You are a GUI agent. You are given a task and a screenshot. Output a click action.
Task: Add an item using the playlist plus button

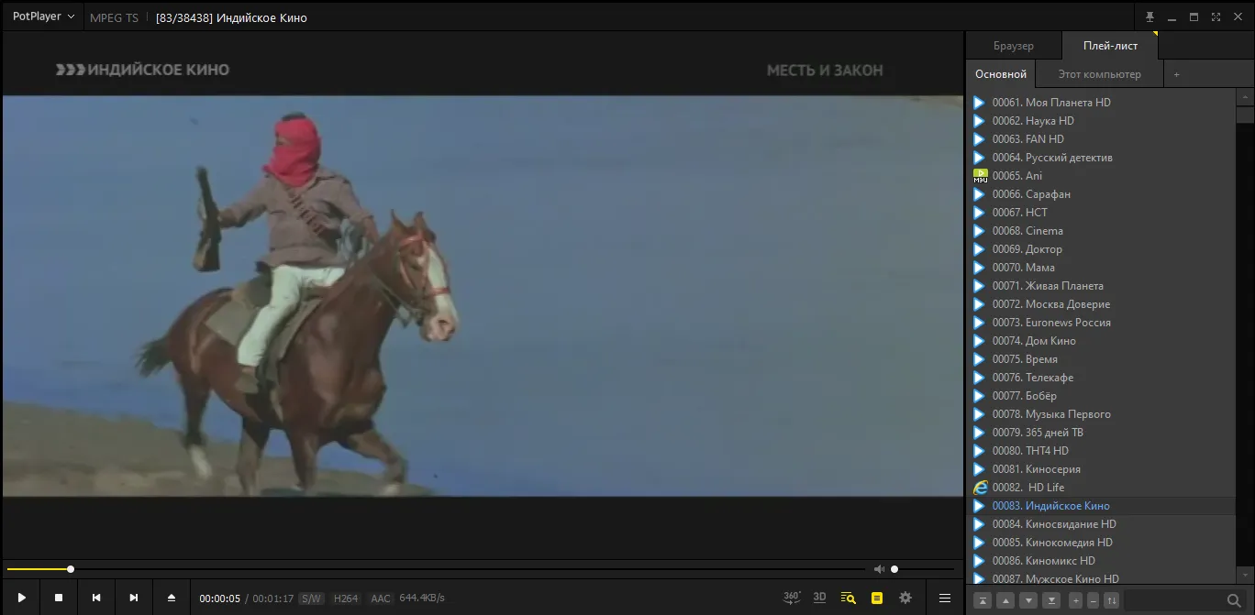pos(1076,600)
